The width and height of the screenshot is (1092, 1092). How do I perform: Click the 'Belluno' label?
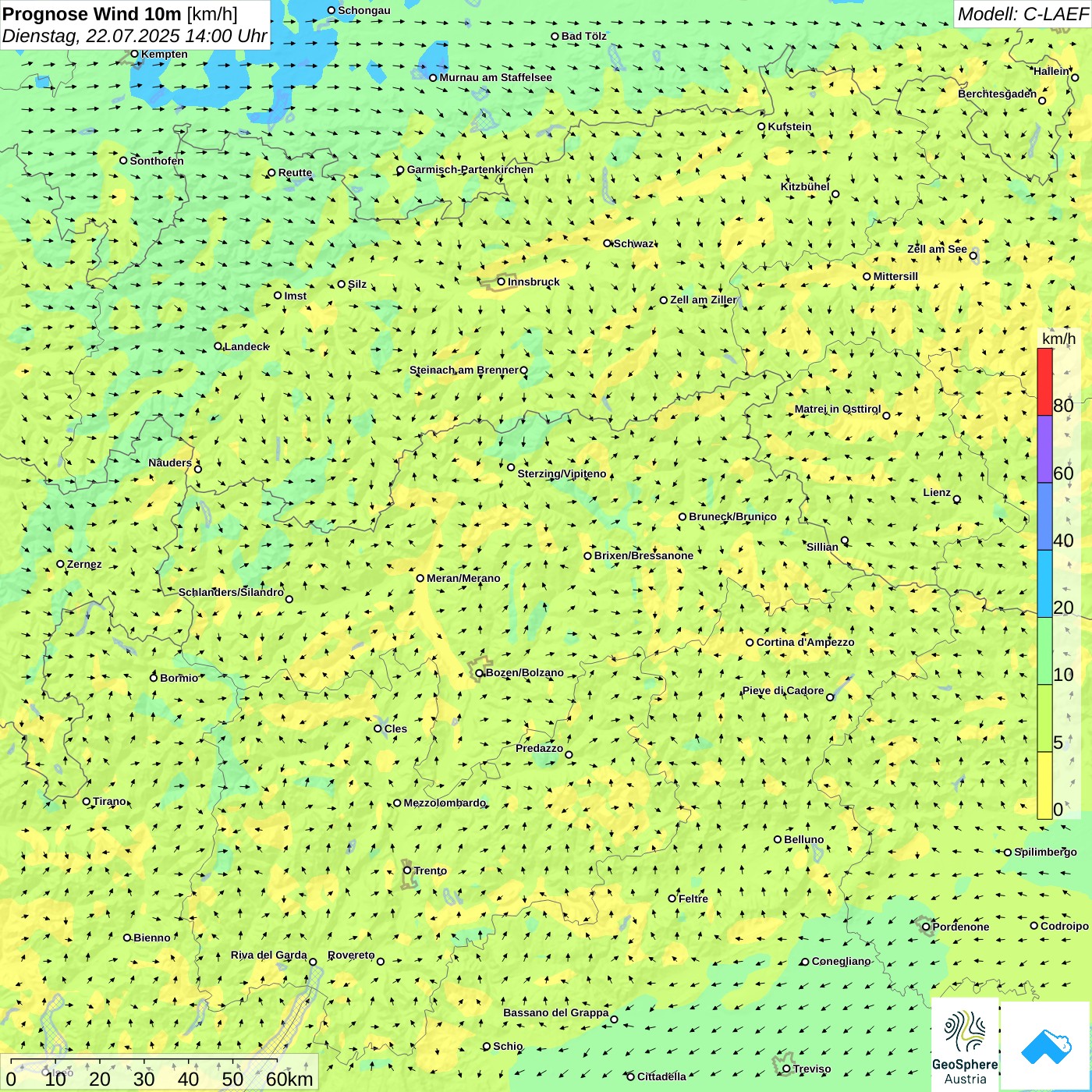[x=803, y=839]
